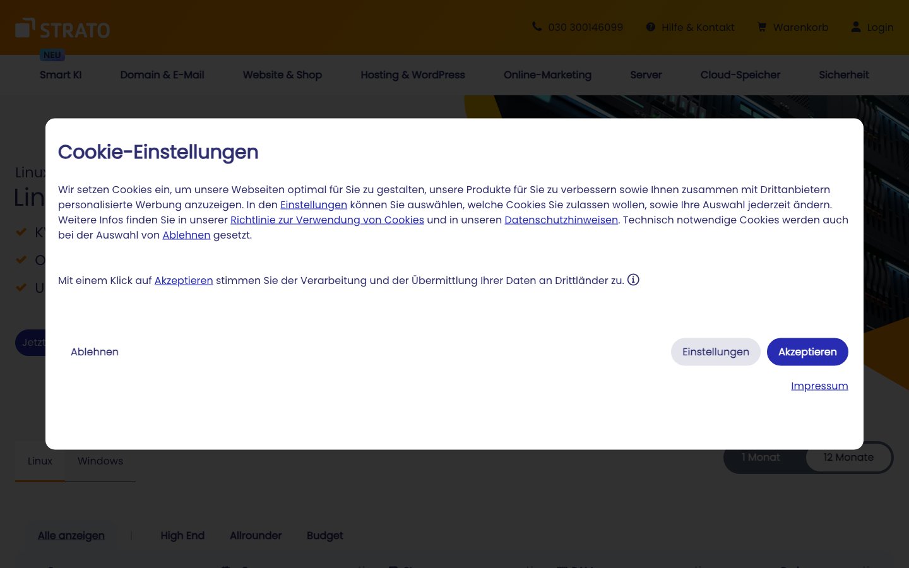Open Datenschutzhinweisen link
The height and width of the screenshot is (568, 909).
pos(561,220)
